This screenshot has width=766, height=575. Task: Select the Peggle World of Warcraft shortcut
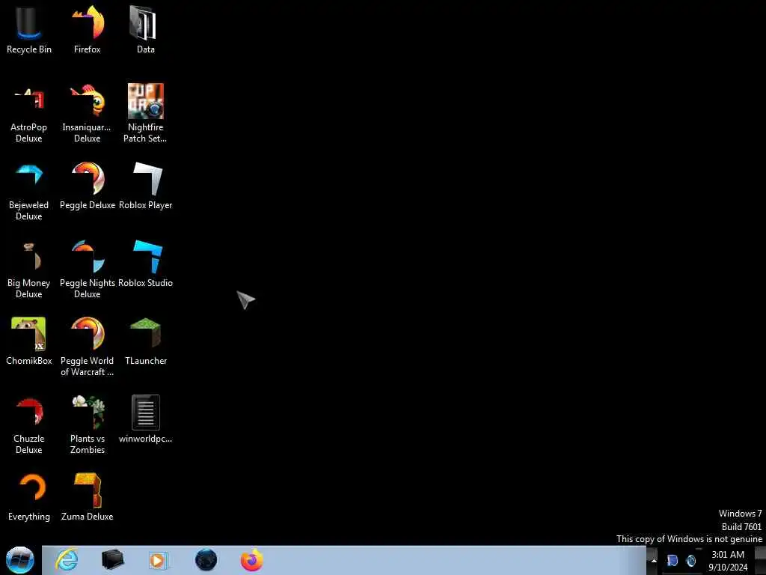tap(88, 347)
